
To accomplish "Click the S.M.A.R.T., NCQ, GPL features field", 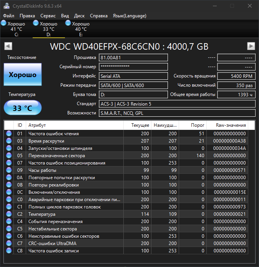I will click(177, 113).
